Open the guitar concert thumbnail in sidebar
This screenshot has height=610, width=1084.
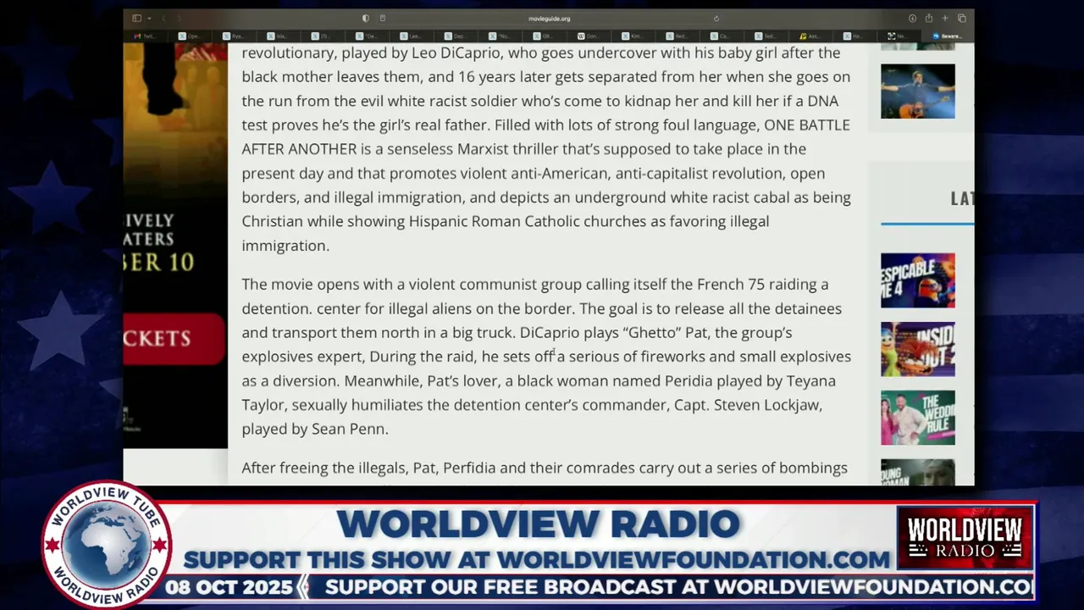pos(918,91)
